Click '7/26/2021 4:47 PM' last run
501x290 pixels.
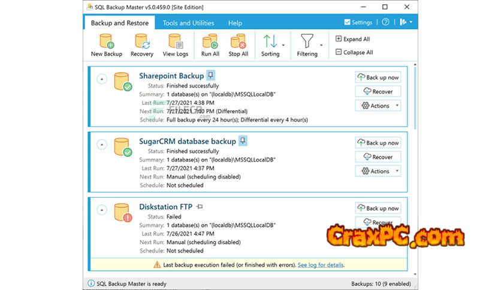pyautogui.click(x=191, y=234)
